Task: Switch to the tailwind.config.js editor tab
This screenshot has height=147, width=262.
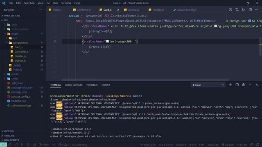Action: (x=187, y=10)
